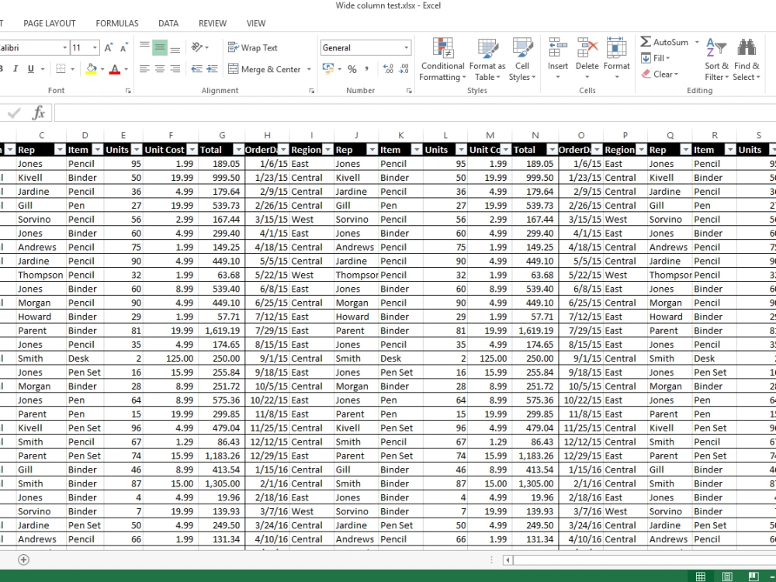This screenshot has height=582, width=776.
Task: Open Sort & Filter menu
Action: (x=716, y=60)
